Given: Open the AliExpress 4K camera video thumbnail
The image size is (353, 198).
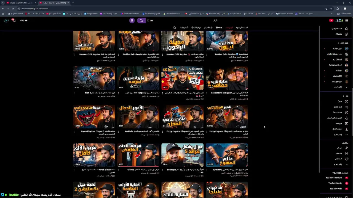Looking at the screenshot, I should tap(182, 78).
